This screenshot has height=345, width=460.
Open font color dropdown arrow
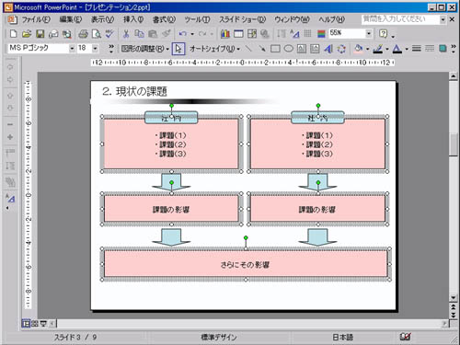click(407, 49)
